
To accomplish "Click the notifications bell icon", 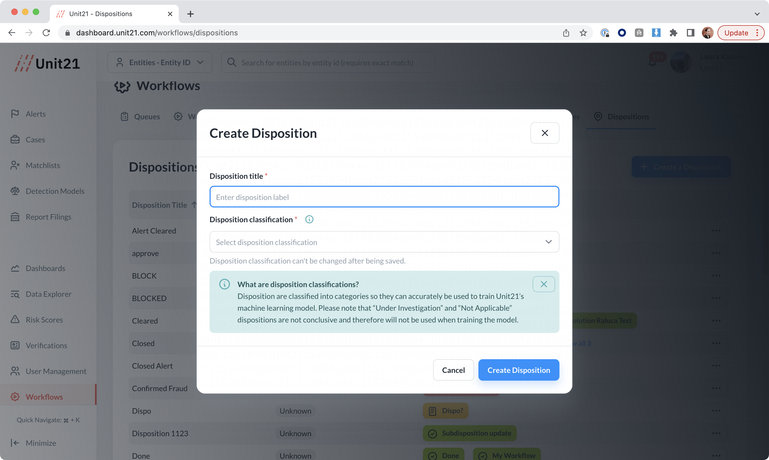I will click(652, 63).
